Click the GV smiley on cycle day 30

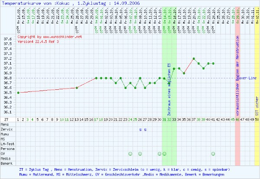pos(159,153)
